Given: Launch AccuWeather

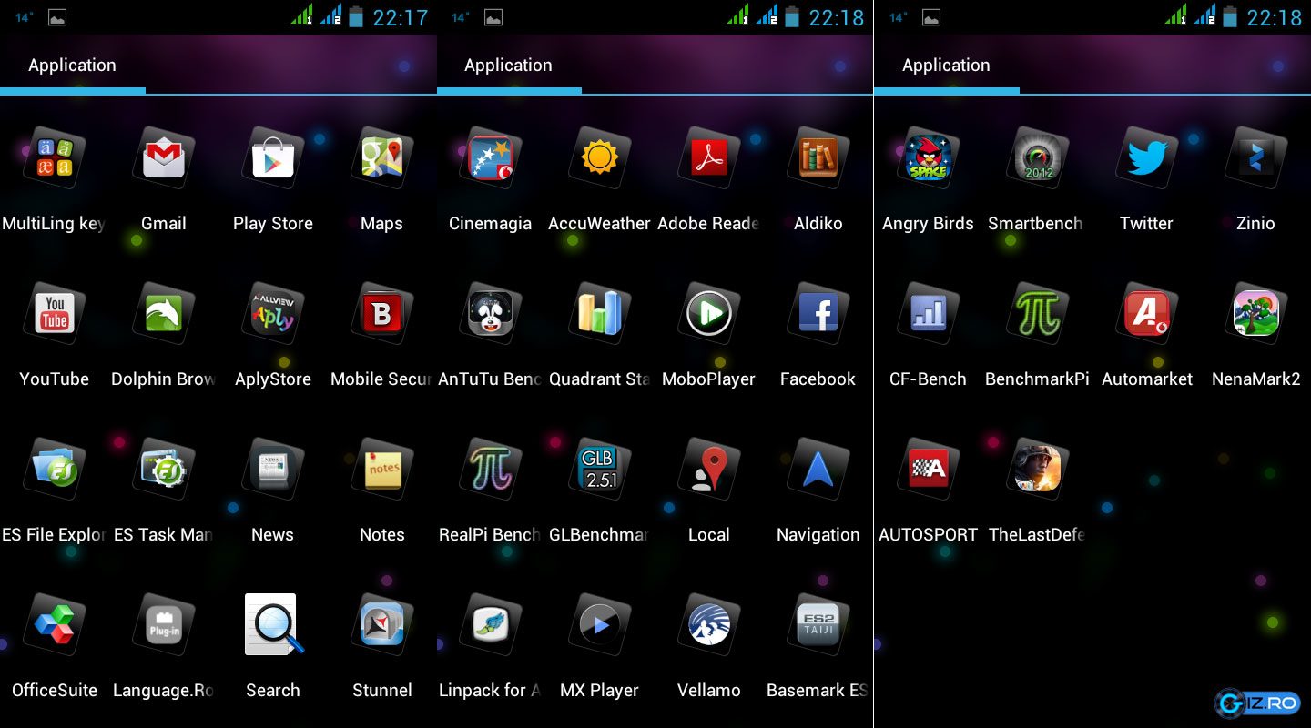Looking at the screenshot, I should (x=600, y=157).
